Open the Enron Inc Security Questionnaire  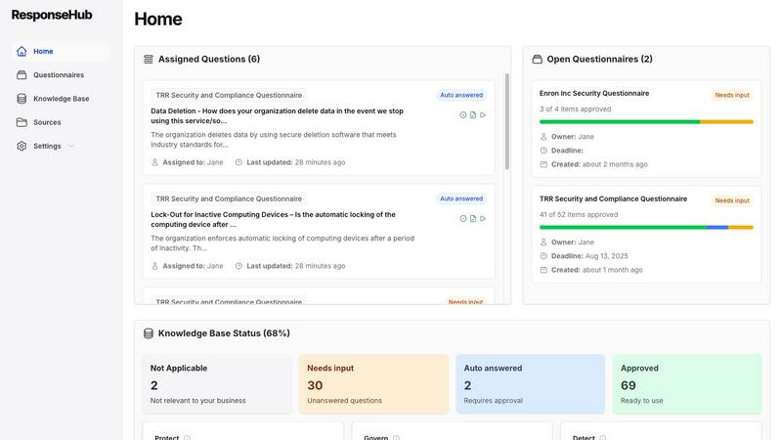coord(594,94)
